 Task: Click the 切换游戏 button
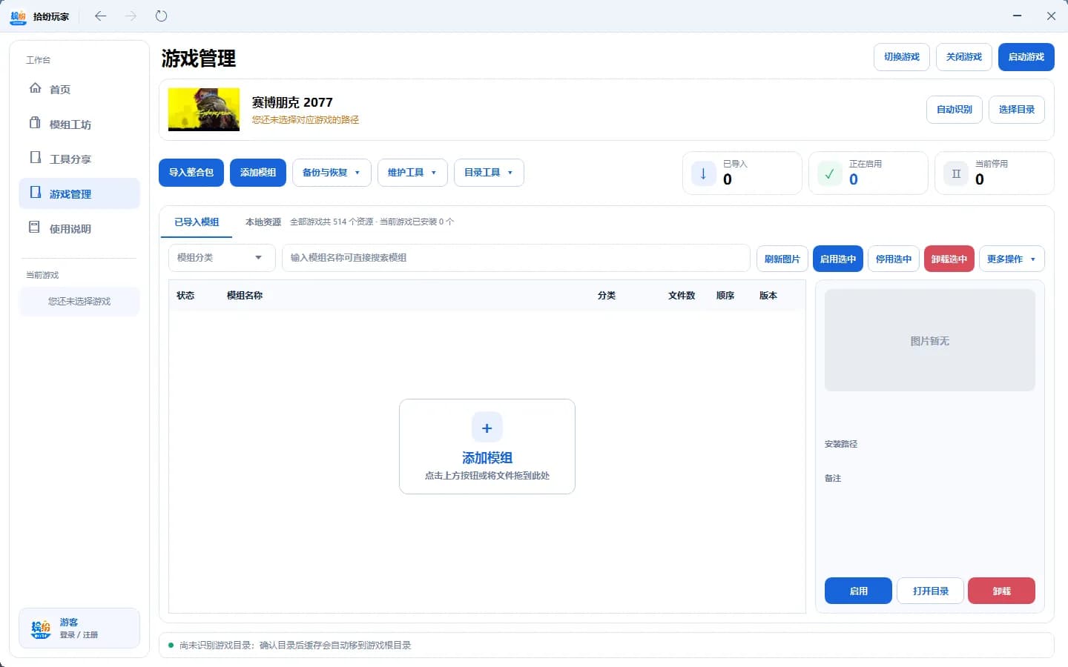tap(901, 57)
